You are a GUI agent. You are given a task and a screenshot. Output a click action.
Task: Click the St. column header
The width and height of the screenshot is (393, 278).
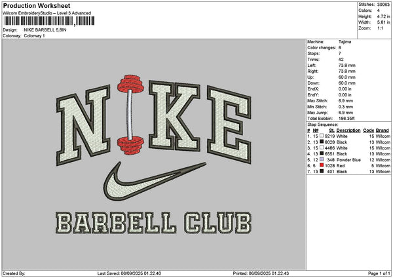(x=331, y=130)
